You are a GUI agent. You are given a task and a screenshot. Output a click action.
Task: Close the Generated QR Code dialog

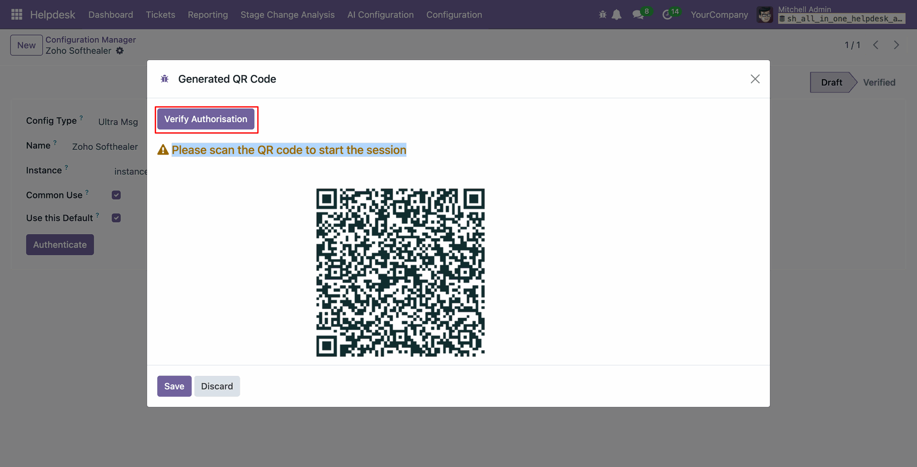click(755, 79)
